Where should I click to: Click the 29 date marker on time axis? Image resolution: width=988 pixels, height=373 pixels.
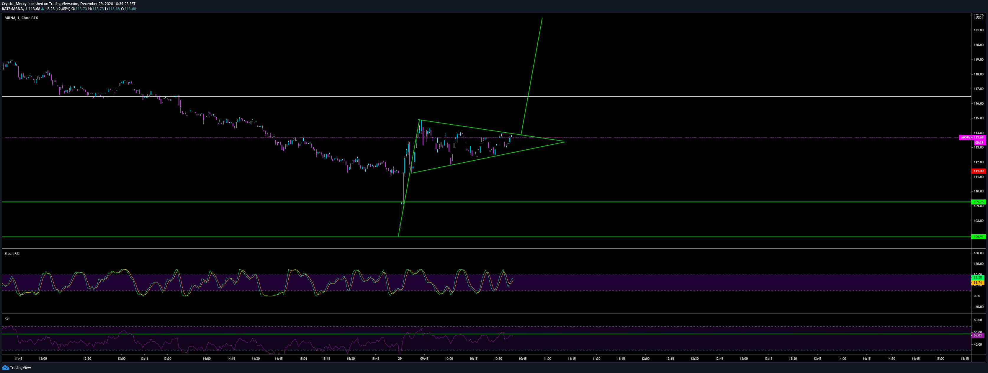pyautogui.click(x=400, y=359)
